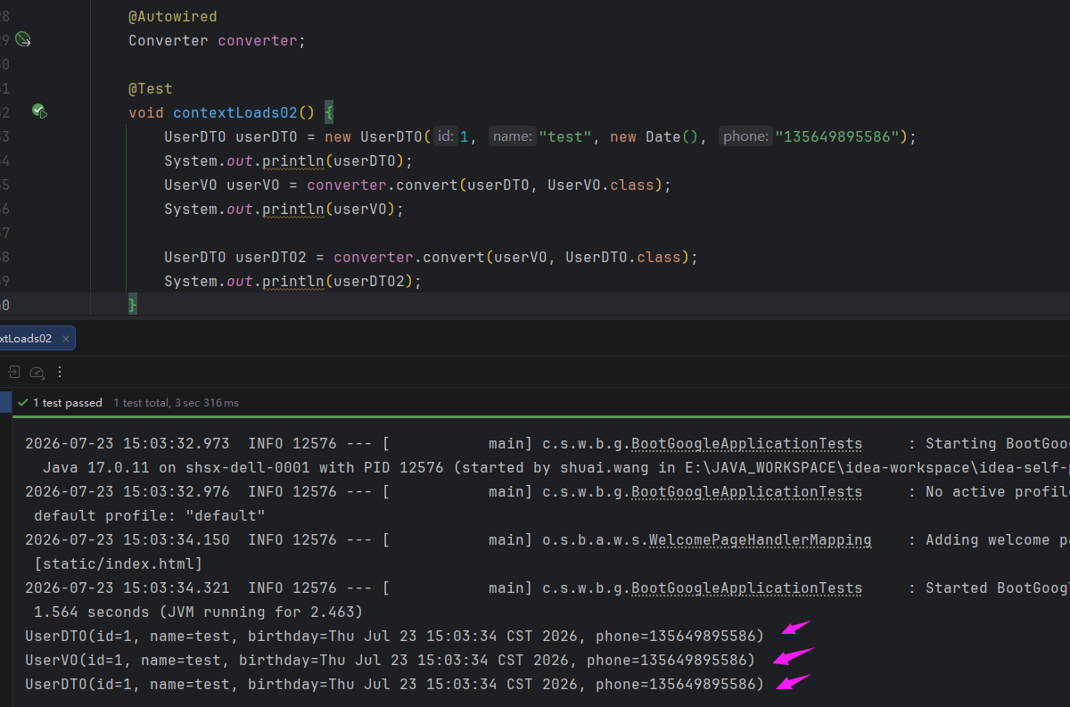This screenshot has width=1070, height=707.
Task: Close the contextLoads02 run tab
Action: (65, 339)
